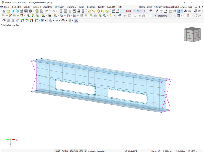Click the filter funnel icon
204x153 pixels.
pos(119,16)
